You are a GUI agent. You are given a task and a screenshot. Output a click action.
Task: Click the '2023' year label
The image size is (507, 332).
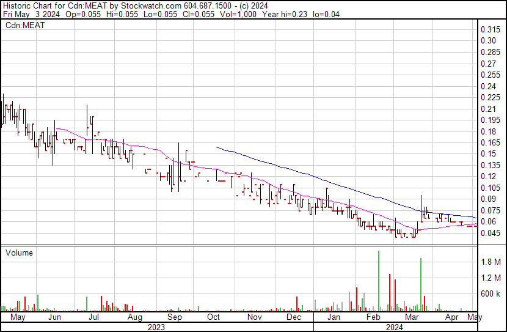(156, 327)
